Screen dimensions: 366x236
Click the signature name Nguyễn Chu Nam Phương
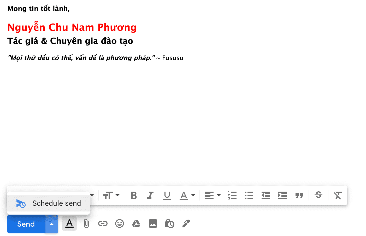click(72, 28)
